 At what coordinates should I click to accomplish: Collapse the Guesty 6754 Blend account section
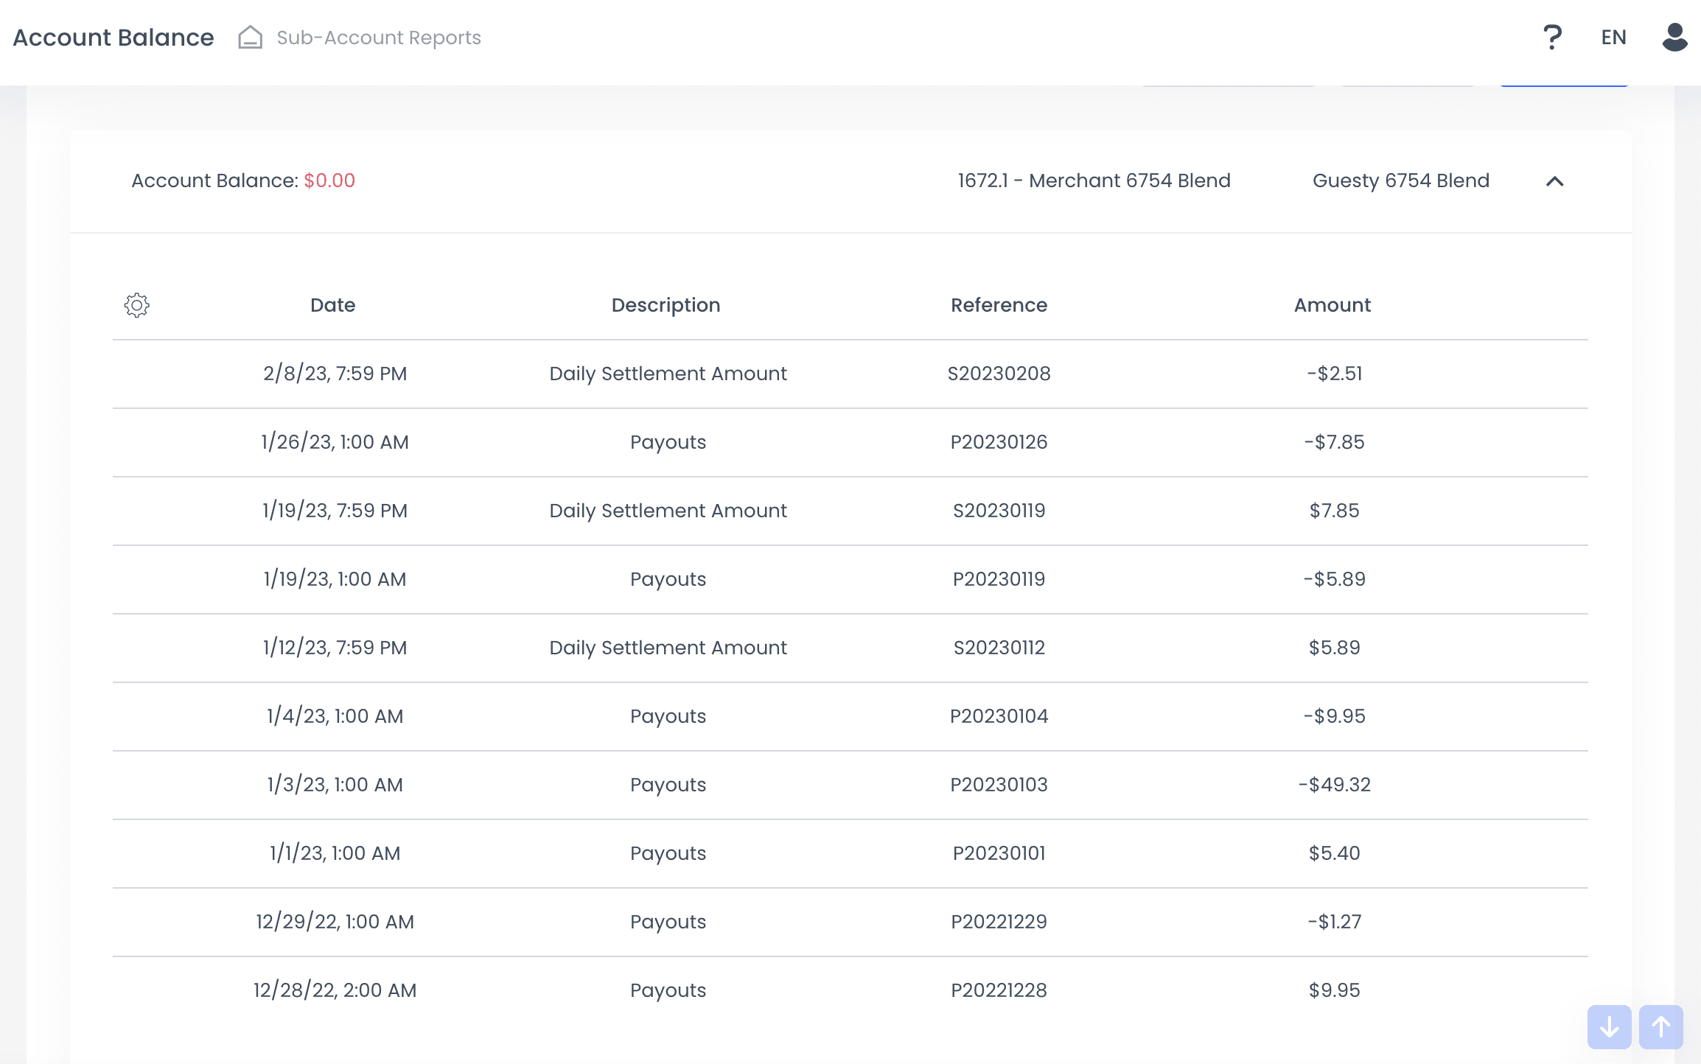point(1554,181)
